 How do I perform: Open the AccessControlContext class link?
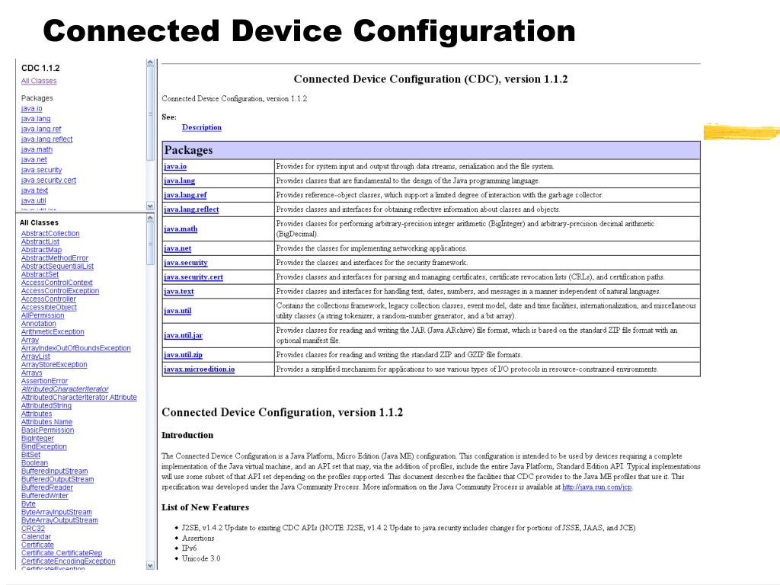pos(56,283)
